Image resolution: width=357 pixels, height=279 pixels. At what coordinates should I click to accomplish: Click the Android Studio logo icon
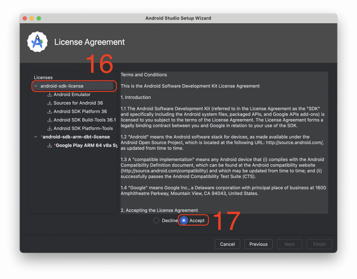37,42
